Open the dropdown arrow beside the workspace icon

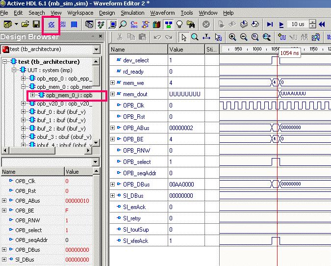pyautogui.click(x=16, y=24)
